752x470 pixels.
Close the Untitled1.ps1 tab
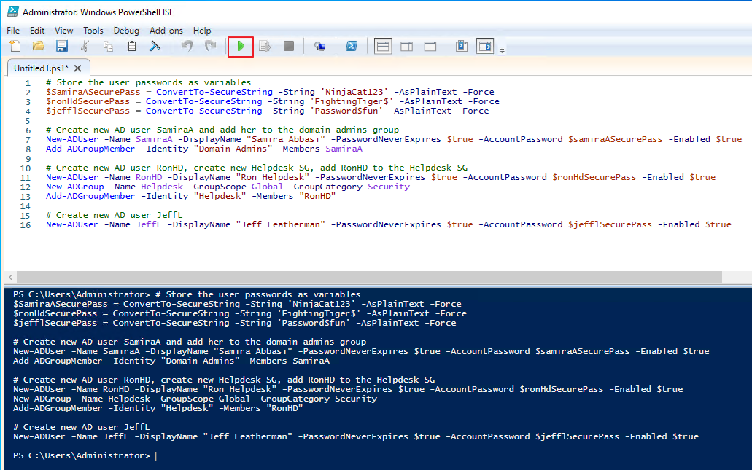(x=78, y=68)
